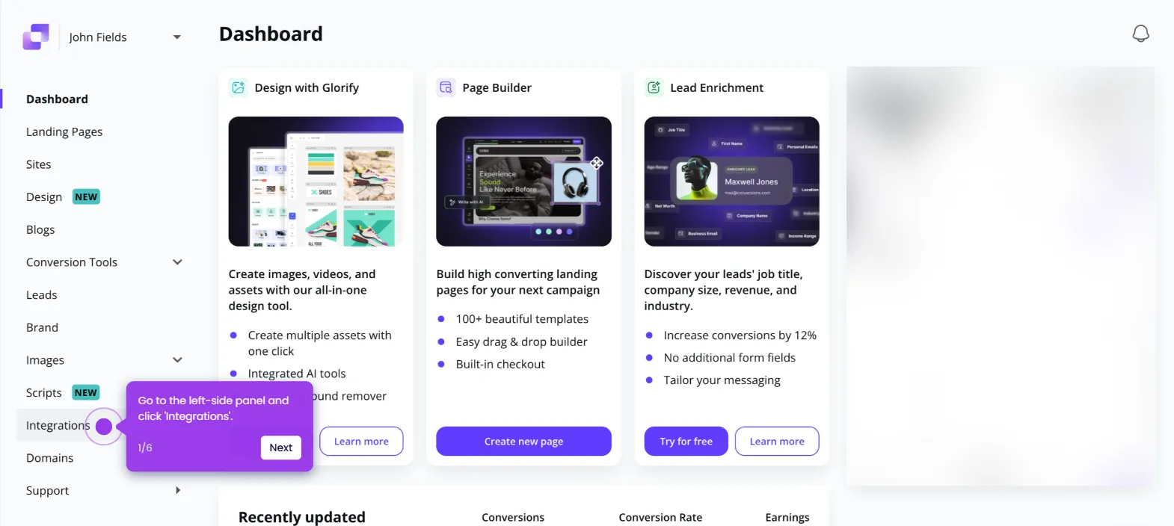Viewport: 1174px width, 526px height.
Task: Expand the Support submenu arrow
Action: pyautogui.click(x=177, y=490)
